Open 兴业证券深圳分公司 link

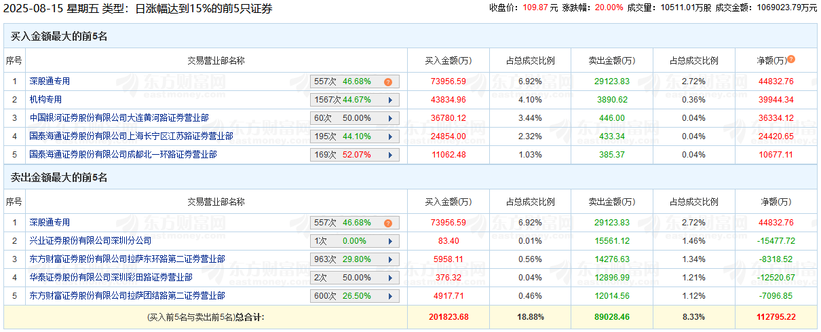click(90, 241)
